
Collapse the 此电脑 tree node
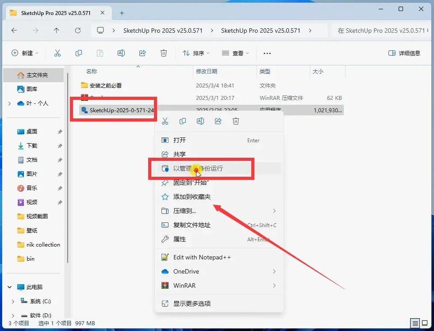[x=10, y=287]
